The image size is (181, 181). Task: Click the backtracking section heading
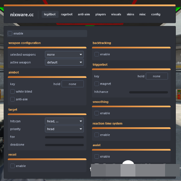coord(102,43)
